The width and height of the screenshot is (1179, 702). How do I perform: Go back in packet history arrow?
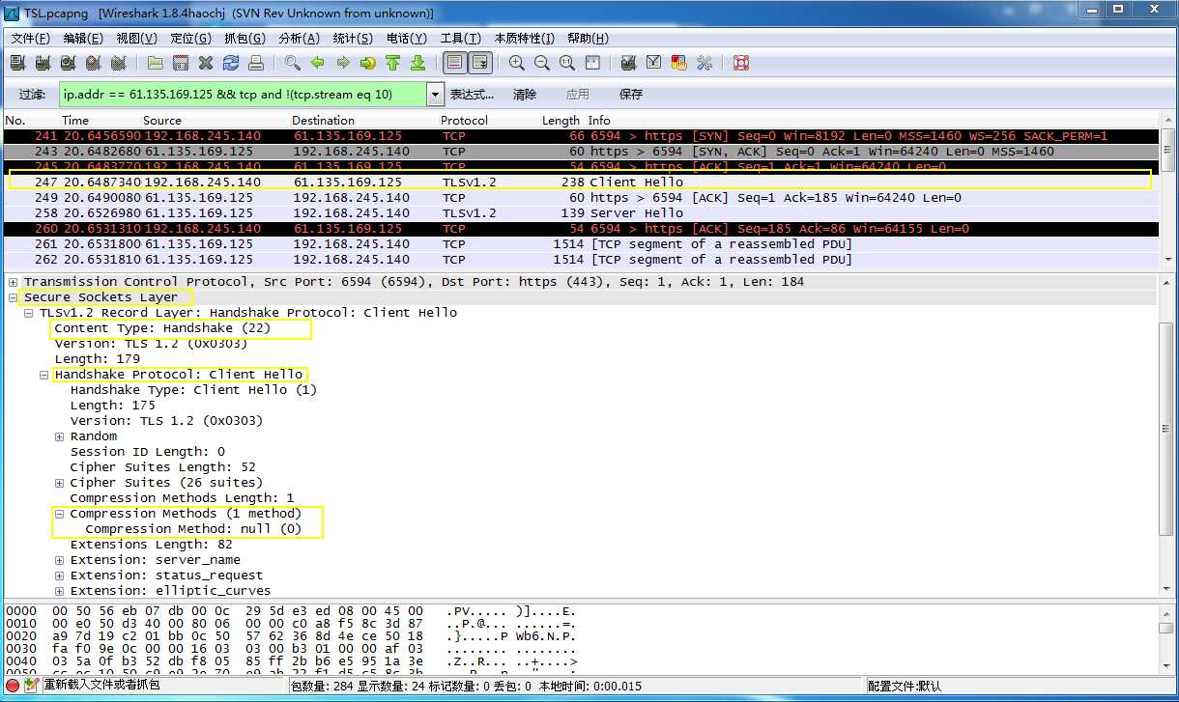[318, 63]
